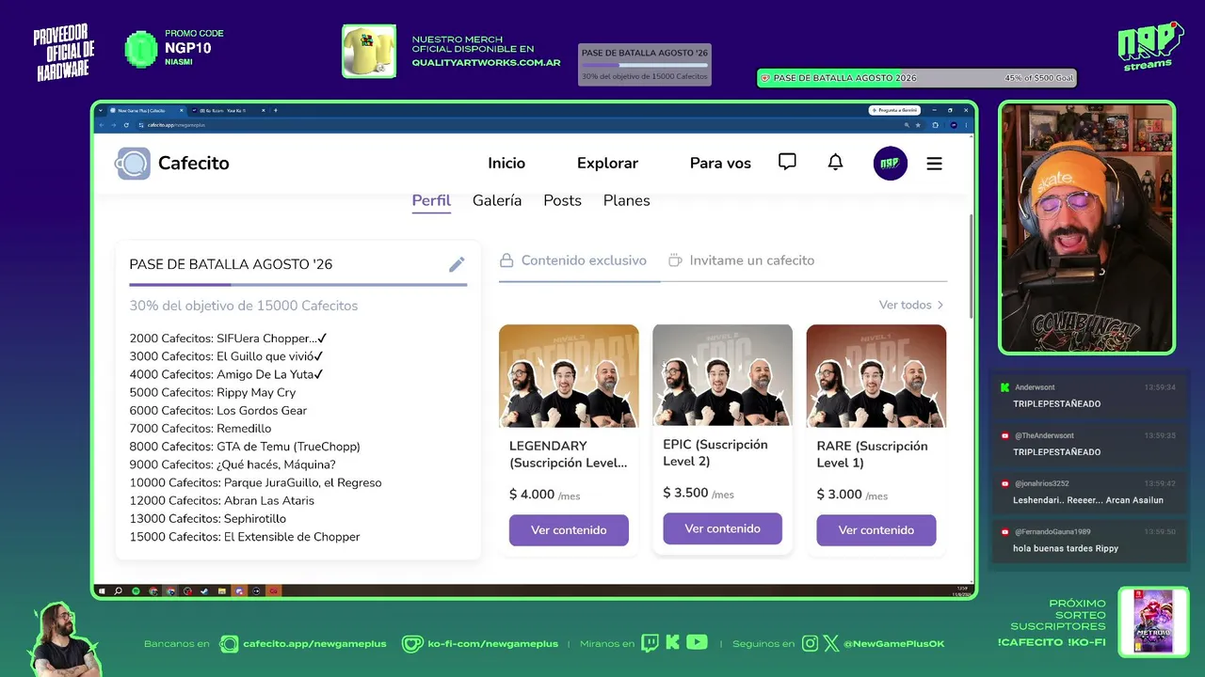The image size is (1205, 677).
Task: Bookmark this page with the star icon
Action: click(918, 125)
